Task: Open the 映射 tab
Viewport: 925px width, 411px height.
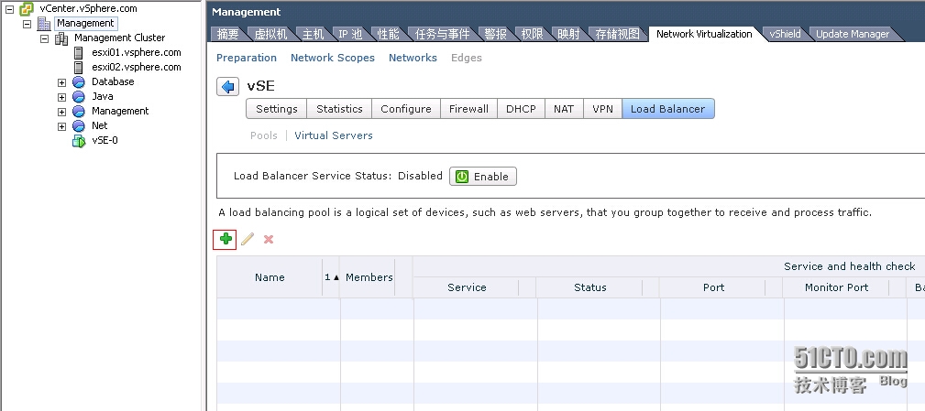Action: pyautogui.click(x=569, y=34)
